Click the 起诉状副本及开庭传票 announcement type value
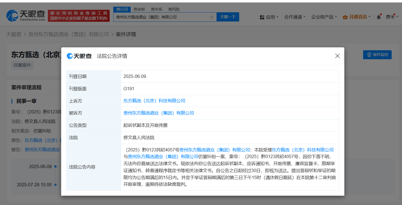The image size is (402, 205). tap(145, 125)
